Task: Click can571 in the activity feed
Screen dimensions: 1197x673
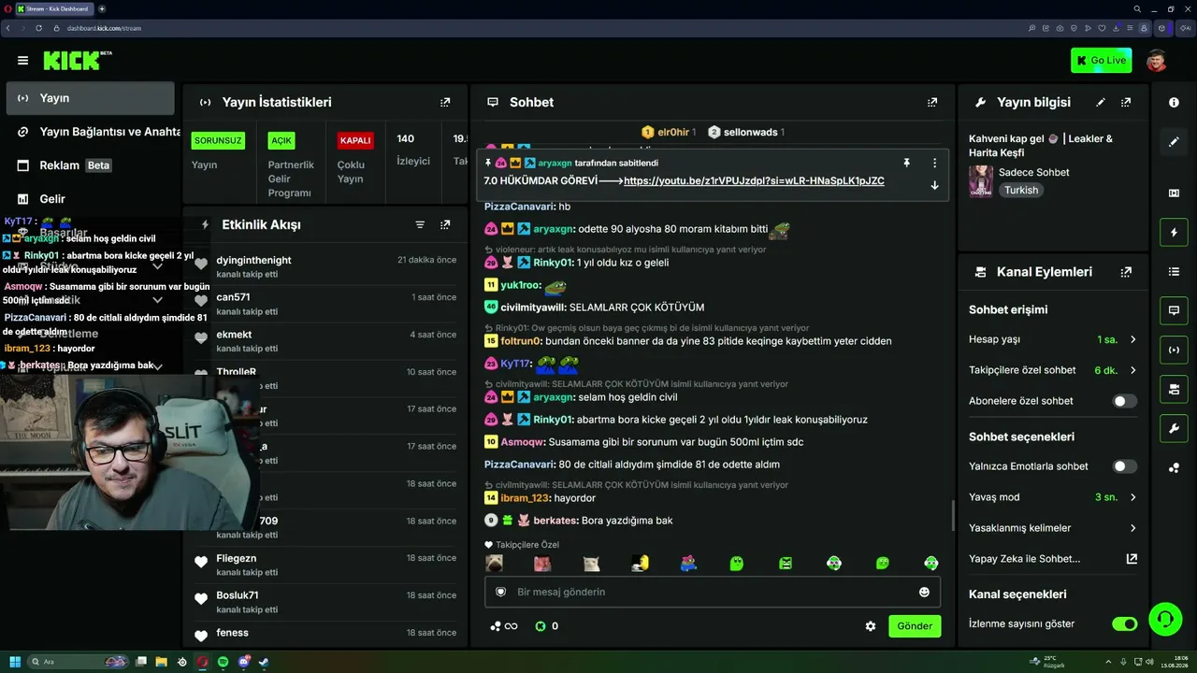Action: (233, 297)
